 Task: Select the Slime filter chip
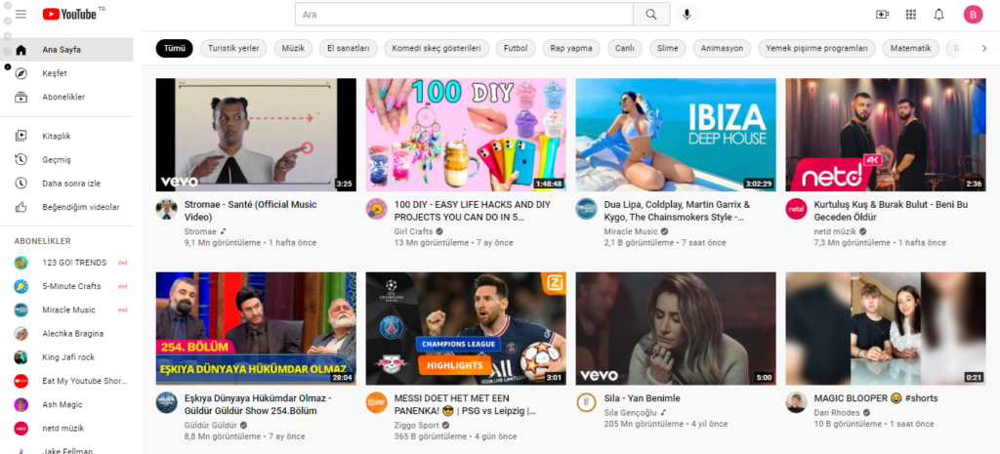point(668,49)
